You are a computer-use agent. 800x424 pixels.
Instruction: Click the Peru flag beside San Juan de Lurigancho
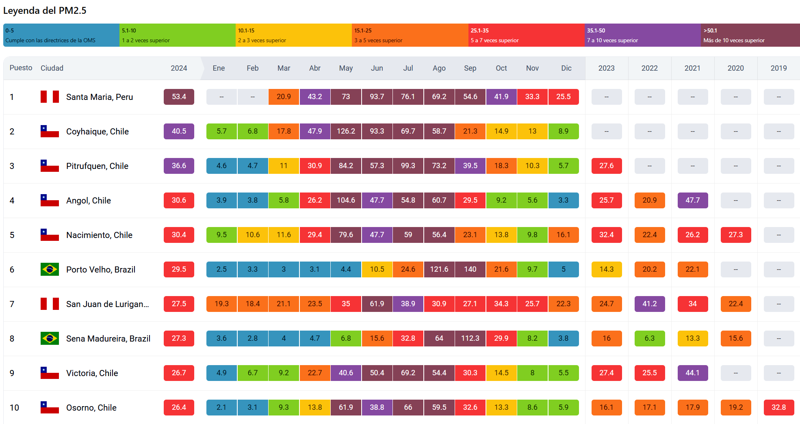coord(50,304)
